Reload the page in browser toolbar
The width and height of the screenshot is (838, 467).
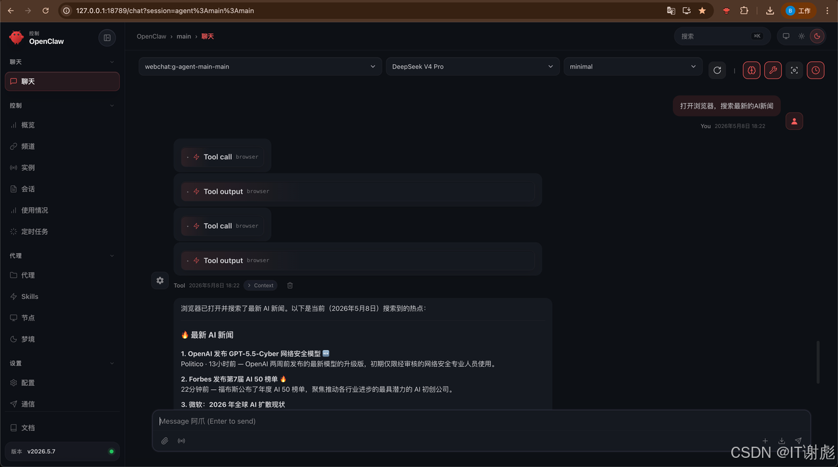click(x=45, y=10)
